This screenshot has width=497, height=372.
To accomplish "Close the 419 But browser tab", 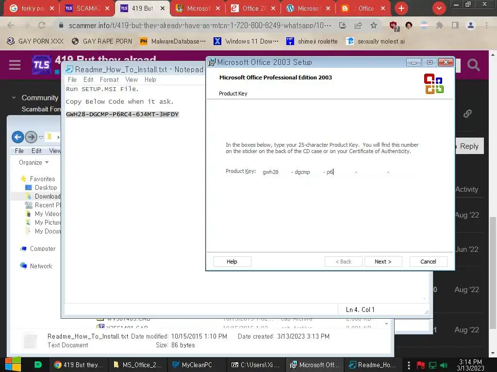I will (162, 9).
